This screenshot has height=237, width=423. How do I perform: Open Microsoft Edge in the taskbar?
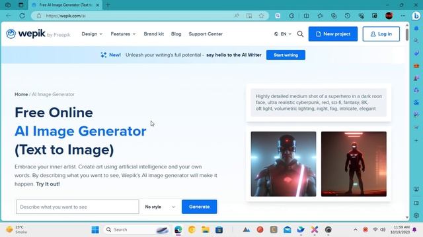coord(178,230)
